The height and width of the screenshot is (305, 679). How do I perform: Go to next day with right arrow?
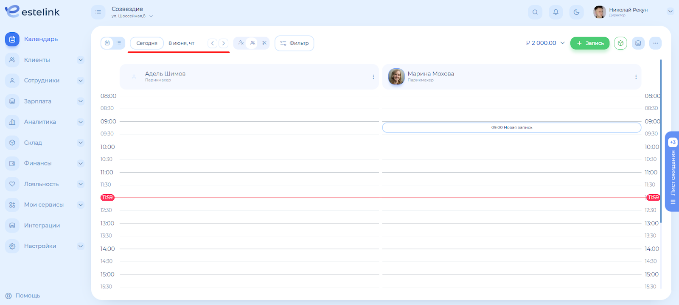click(x=224, y=43)
